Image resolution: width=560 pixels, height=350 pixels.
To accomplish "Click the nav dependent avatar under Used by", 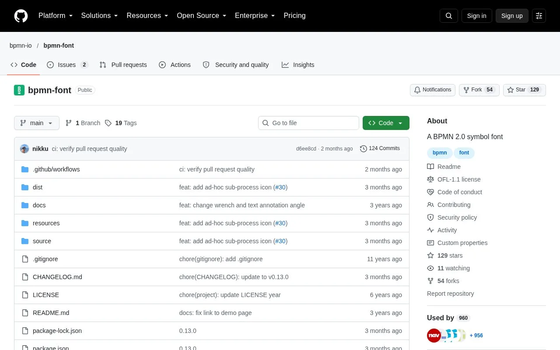I will coord(434,336).
